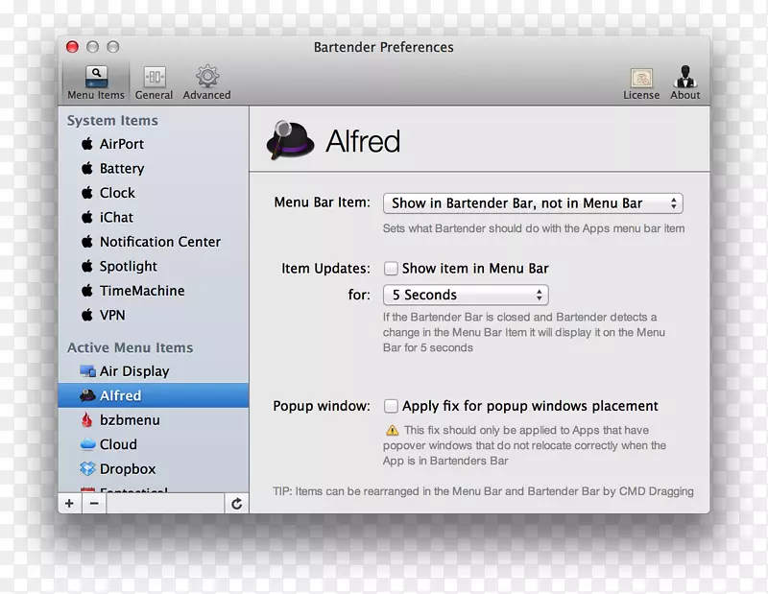The image size is (768, 594).
Task: Select TimeMachine in System Items
Action: coord(154,291)
